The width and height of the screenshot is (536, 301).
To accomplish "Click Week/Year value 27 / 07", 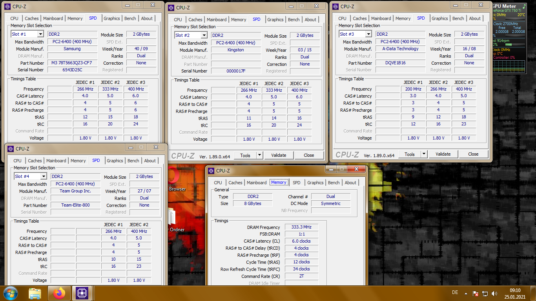I will (144, 191).
